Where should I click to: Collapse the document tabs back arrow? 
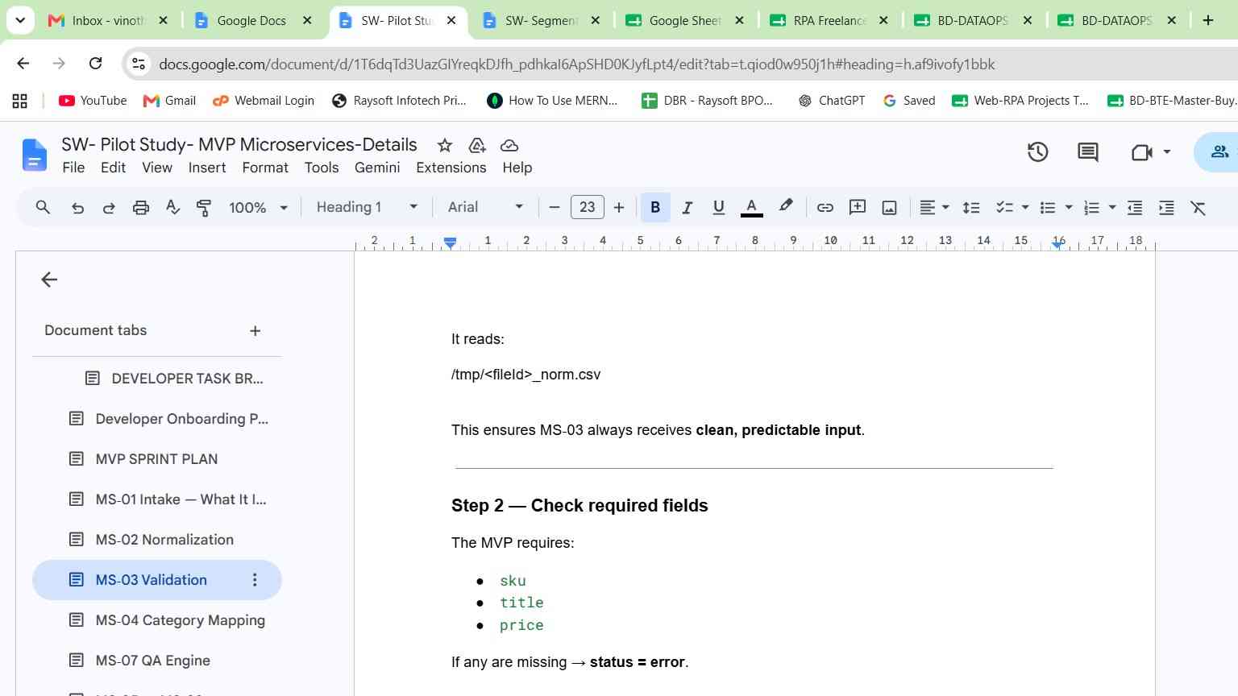[49, 280]
